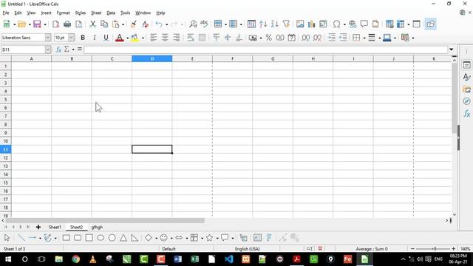The width and height of the screenshot is (473, 266).
Task: Click the zoom slider in status bar
Action: point(433,249)
